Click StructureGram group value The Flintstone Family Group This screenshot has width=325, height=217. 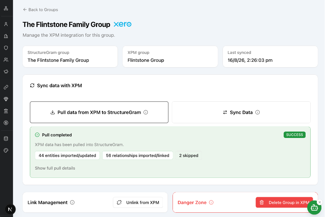(58, 60)
